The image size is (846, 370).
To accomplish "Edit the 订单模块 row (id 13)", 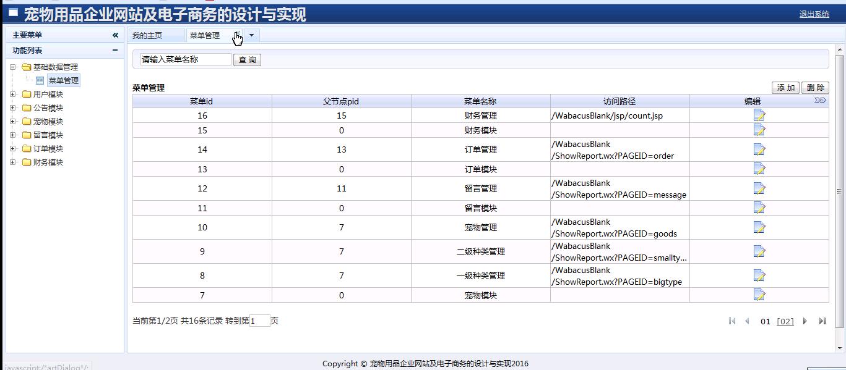I will pyautogui.click(x=759, y=169).
